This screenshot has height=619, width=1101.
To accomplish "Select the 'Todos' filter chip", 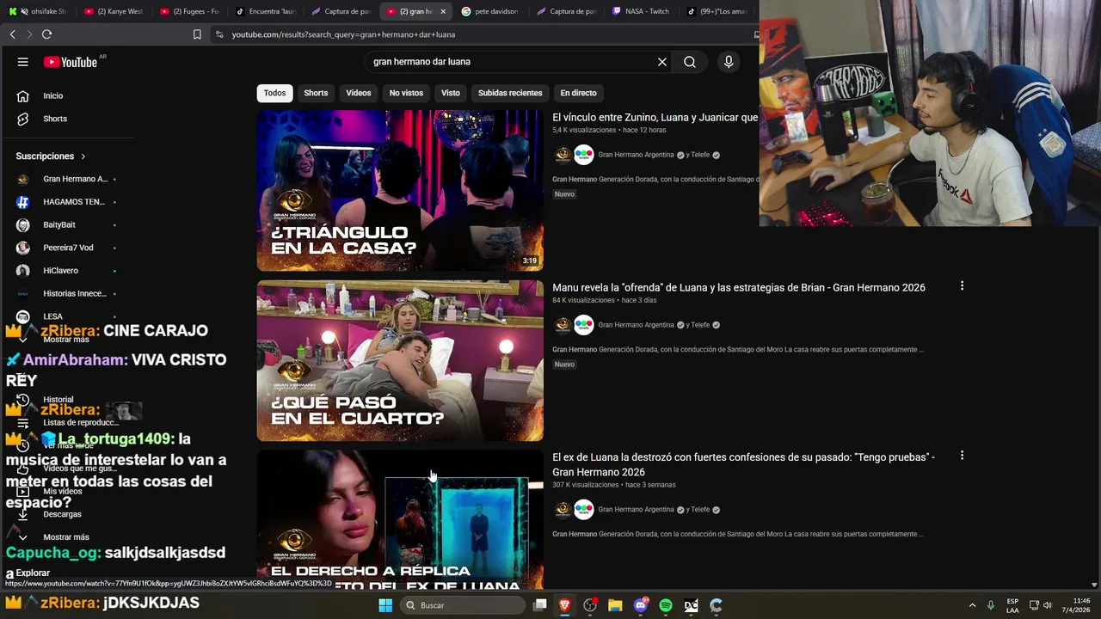I will [274, 93].
